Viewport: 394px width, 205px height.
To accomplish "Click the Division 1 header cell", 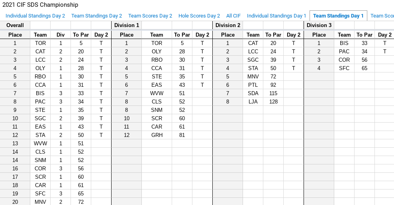I will point(127,25).
